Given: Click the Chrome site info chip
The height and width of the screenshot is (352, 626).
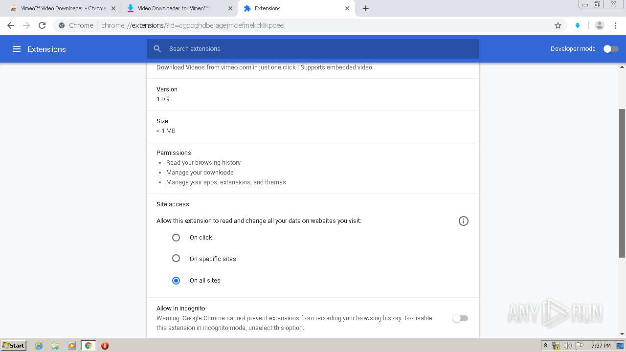Looking at the screenshot, I should click(76, 25).
